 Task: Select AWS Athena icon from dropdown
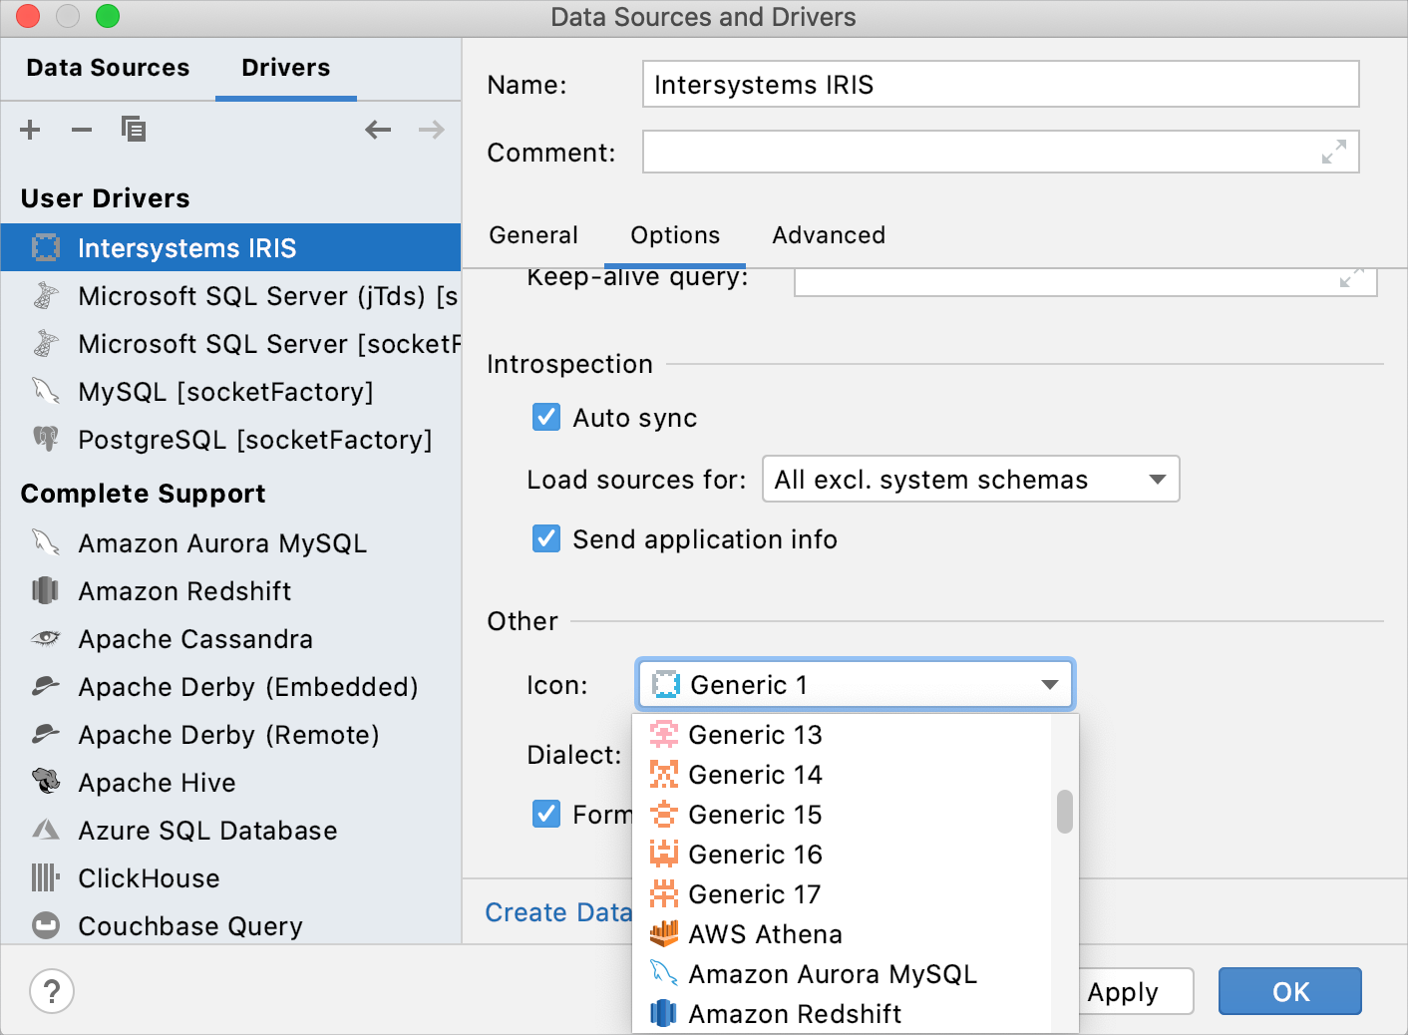664,933
